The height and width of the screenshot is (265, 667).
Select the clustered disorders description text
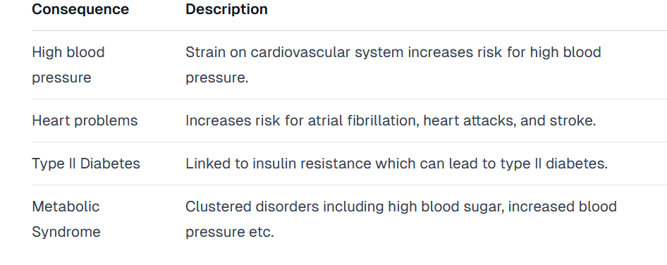(400, 219)
